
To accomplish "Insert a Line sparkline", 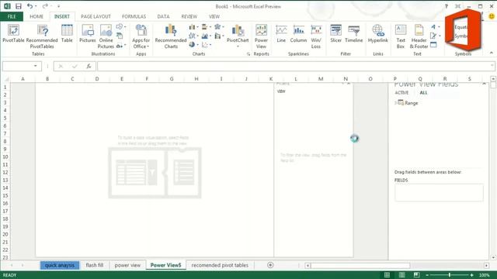I will coord(281,33).
